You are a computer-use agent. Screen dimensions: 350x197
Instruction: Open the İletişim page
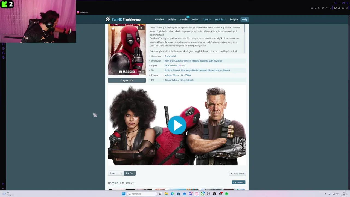click(x=234, y=19)
